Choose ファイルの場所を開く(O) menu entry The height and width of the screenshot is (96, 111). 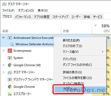[x=80, y=78]
